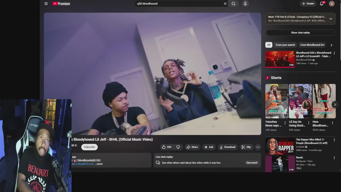Subscribe to the channel
The width and height of the screenshot is (341, 192).
click(x=90, y=147)
